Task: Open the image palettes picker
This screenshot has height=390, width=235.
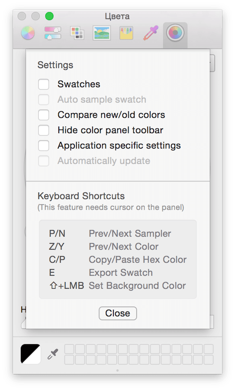Action: (x=102, y=33)
